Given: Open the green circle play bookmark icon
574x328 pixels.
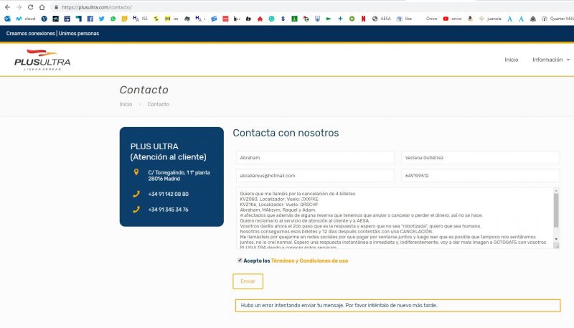Looking at the screenshot, I should pos(352,19).
